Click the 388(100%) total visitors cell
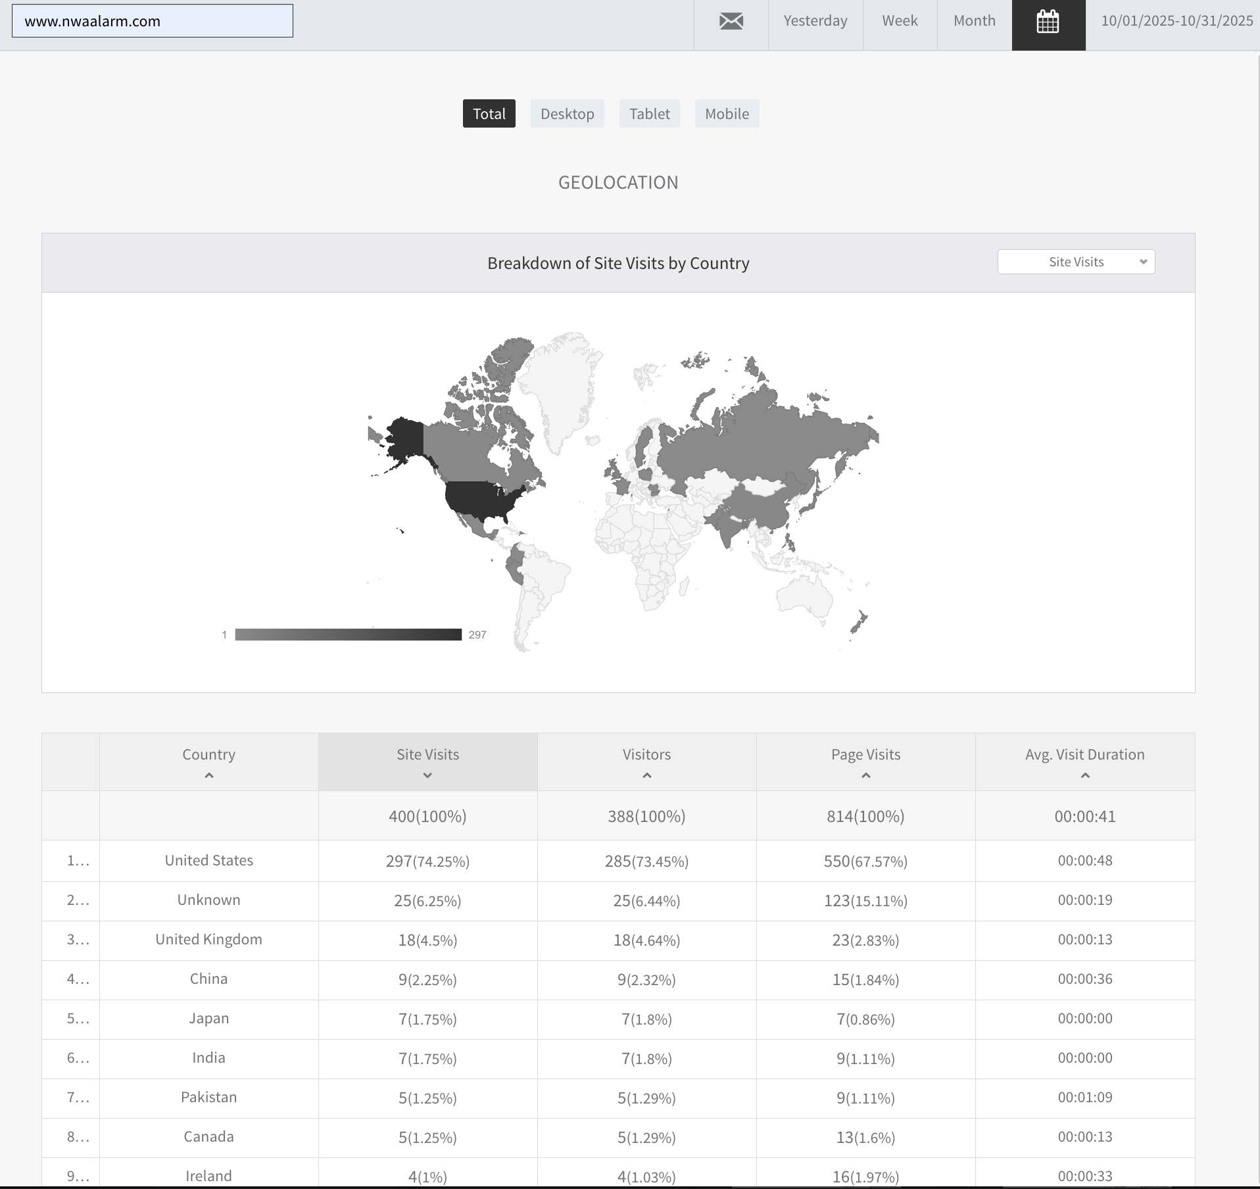 [x=647, y=816]
